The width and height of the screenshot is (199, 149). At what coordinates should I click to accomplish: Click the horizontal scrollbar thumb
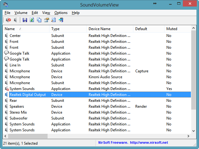click(28, 136)
